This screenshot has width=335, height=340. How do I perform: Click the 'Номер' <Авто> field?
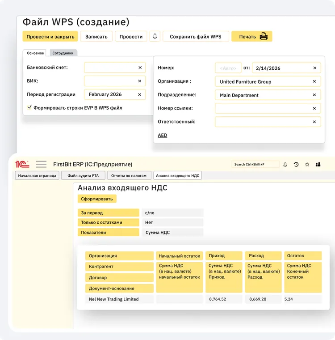click(x=228, y=68)
